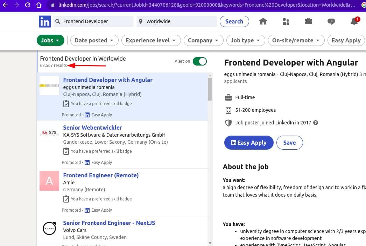Click 'Germany (Remote)' location text
366x246 pixels.
(84, 190)
